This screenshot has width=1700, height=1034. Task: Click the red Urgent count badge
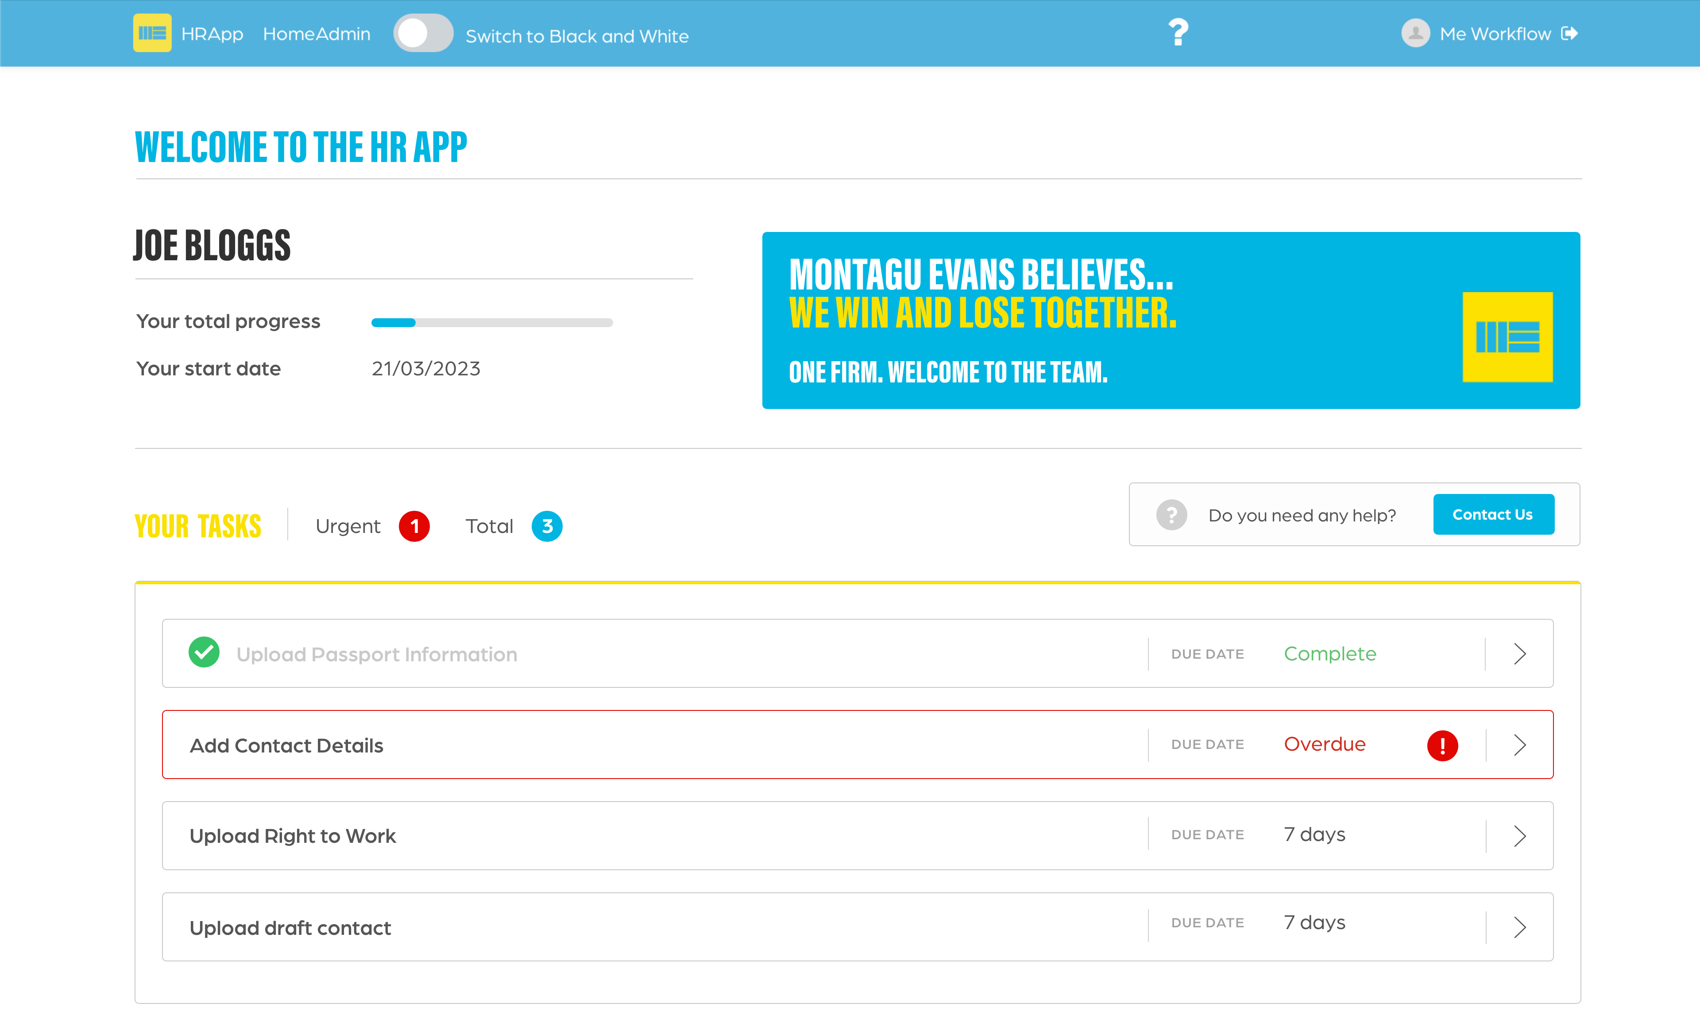[414, 526]
